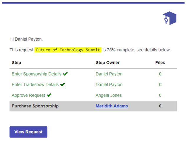Select the Enter Tradeshow Details step
187x141 pixels.
coord(35,85)
